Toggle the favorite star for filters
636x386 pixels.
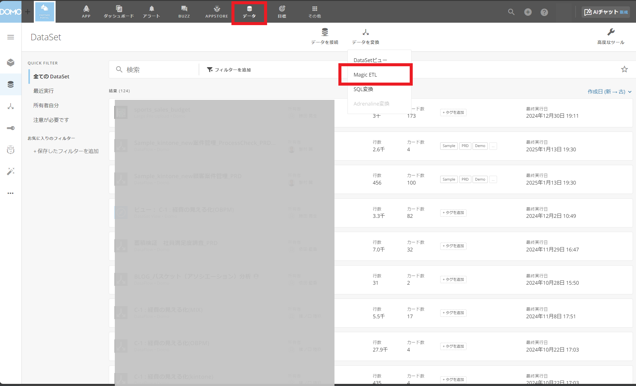click(x=624, y=70)
